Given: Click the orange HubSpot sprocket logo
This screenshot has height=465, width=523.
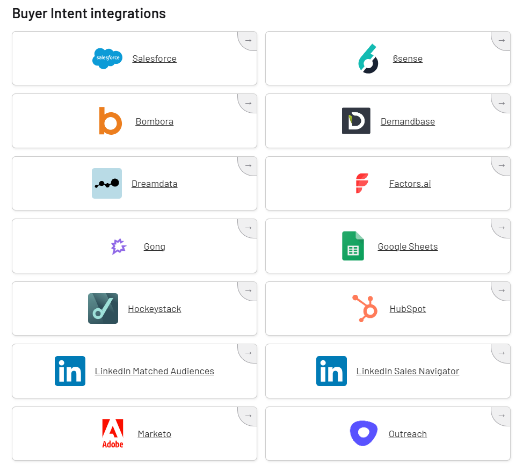Looking at the screenshot, I should [365, 308].
